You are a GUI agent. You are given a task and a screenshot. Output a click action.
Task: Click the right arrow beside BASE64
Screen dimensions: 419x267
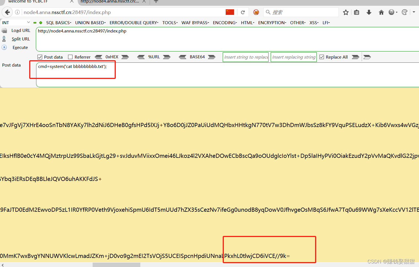click(211, 57)
